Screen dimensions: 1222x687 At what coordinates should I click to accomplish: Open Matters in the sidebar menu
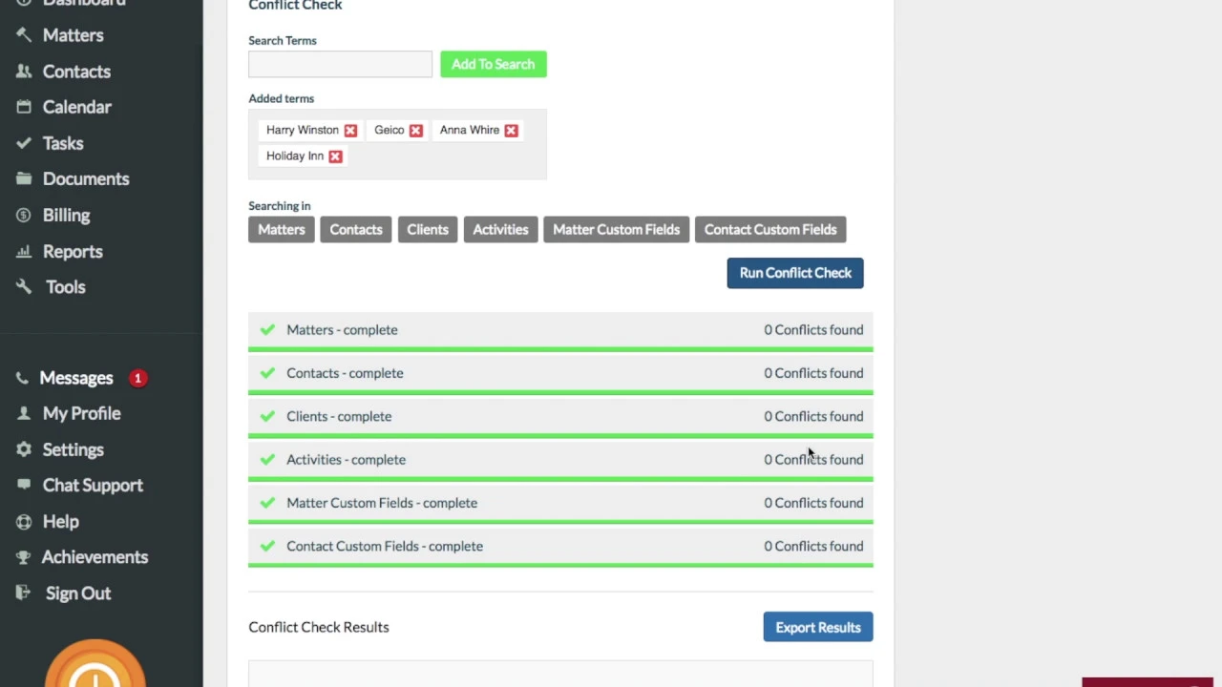73,35
